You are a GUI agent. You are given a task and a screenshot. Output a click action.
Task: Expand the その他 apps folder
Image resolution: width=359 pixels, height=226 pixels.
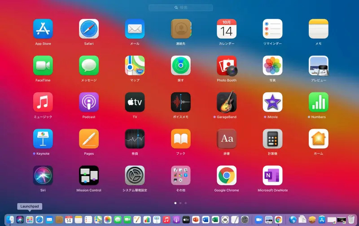pyautogui.click(x=180, y=176)
